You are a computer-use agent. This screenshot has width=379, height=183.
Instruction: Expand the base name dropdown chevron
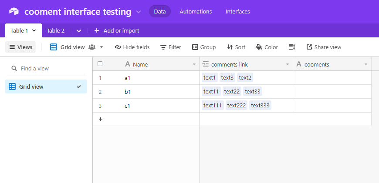139,12
